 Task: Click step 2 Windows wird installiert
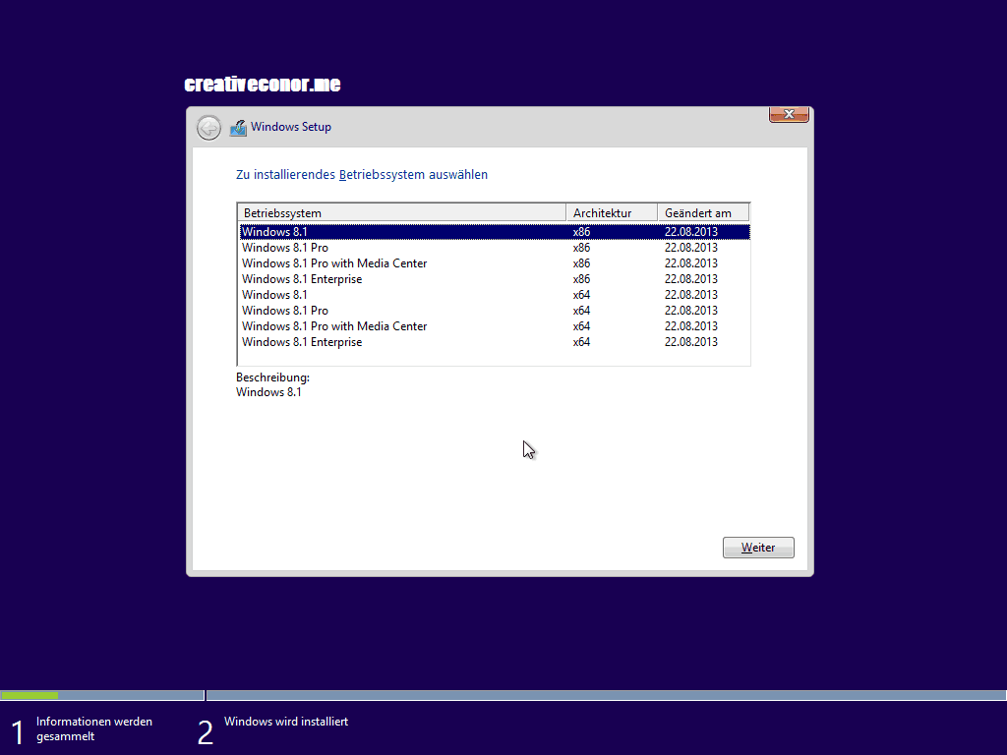pyautogui.click(x=273, y=729)
